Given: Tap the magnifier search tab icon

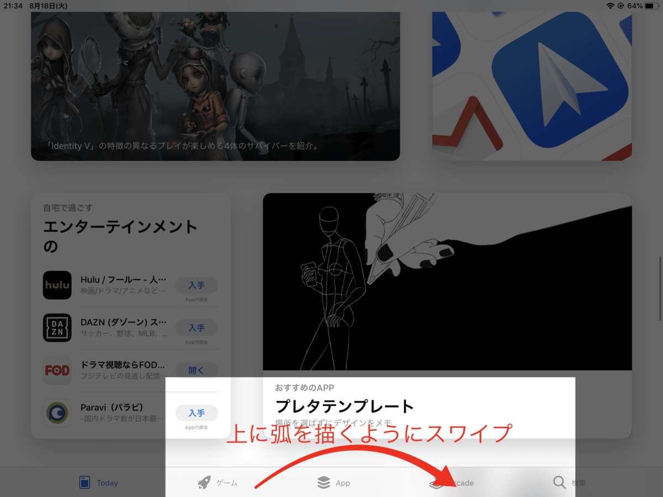Looking at the screenshot, I should [560, 483].
